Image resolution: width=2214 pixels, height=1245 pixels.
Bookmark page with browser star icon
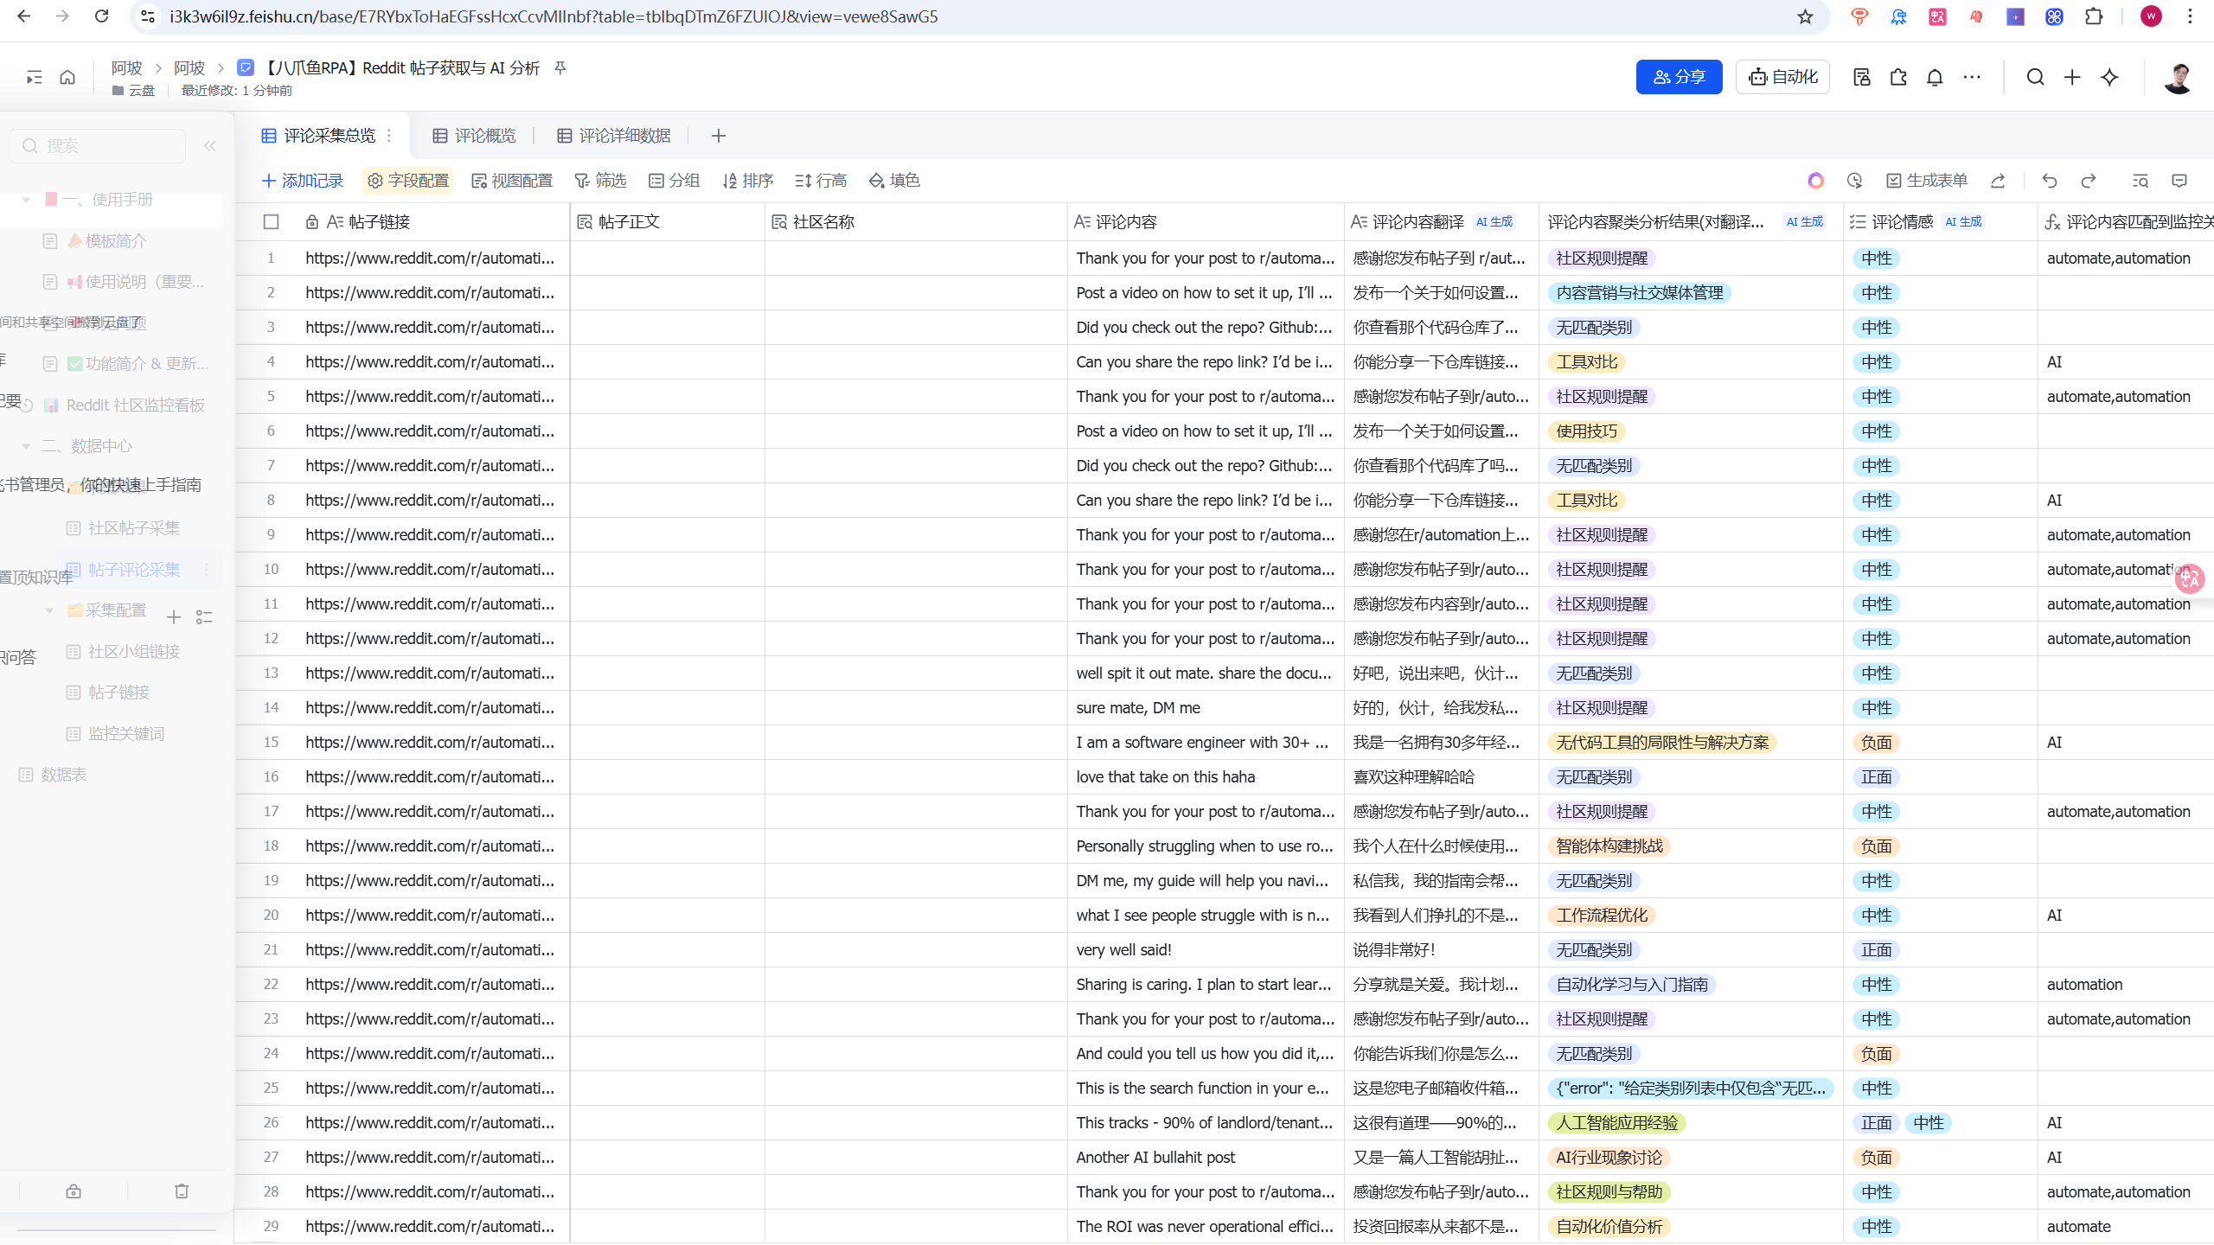coord(1804,16)
